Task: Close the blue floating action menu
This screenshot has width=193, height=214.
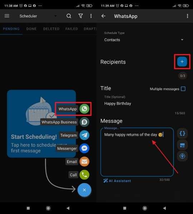Action: [x=84, y=190]
